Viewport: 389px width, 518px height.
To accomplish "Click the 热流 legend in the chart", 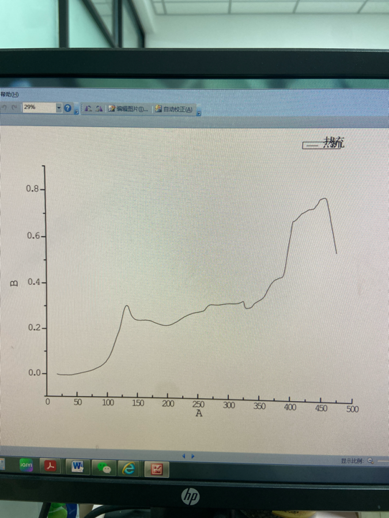I will (323, 143).
